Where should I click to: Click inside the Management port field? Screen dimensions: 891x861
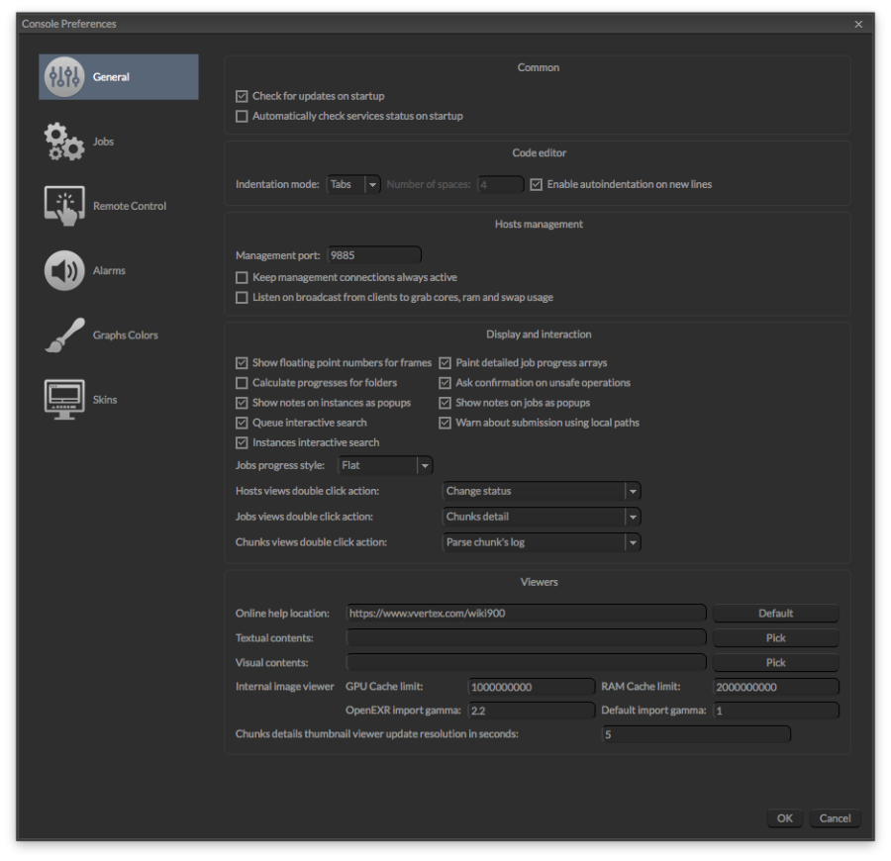[373, 254]
